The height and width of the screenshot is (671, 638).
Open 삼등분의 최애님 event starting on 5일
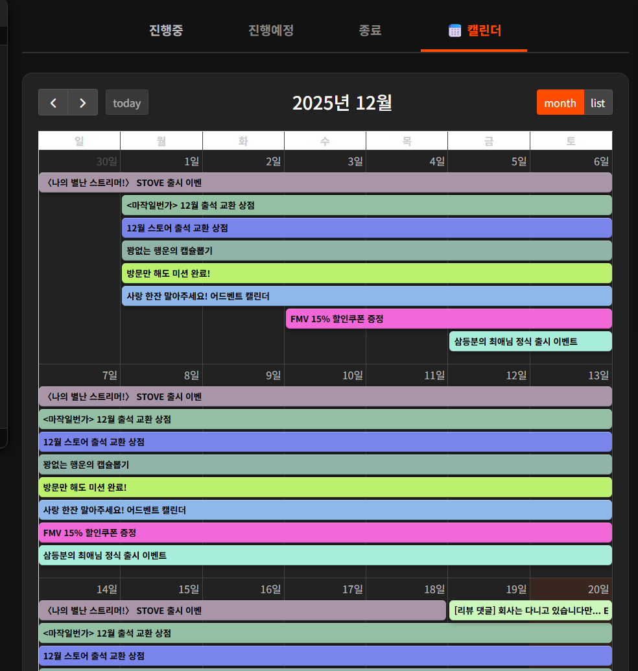tap(530, 341)
